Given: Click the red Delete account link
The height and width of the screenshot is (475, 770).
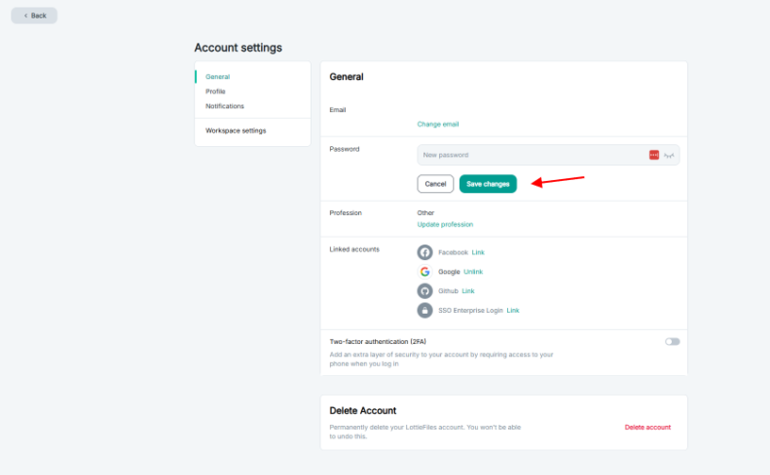Looking at the screenshot, I should point(647,427).
